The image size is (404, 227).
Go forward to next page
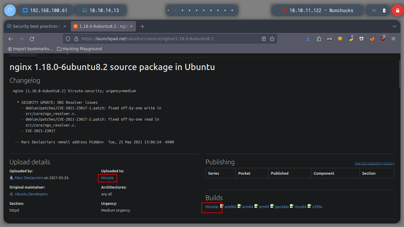click(21, 39)
